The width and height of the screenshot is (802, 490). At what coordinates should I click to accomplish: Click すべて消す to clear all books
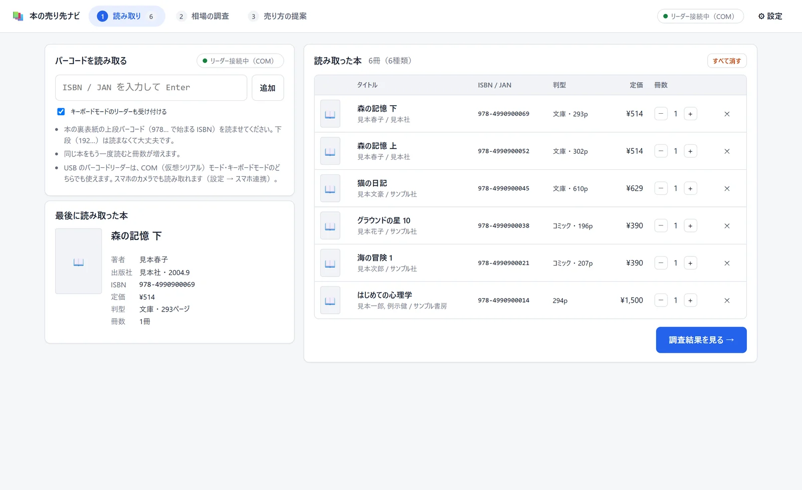[x=727, y=61]
